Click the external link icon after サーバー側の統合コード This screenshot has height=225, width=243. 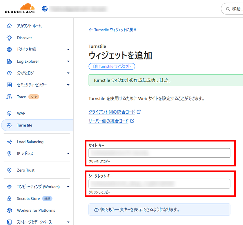[132, 121]
